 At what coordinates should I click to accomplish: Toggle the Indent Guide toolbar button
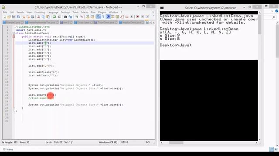point(108,17)
